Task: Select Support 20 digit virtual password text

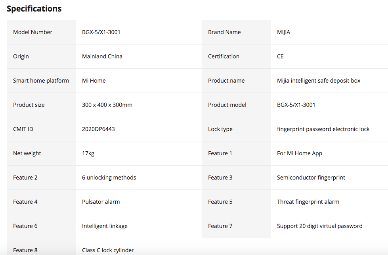Action: point(320,226)
